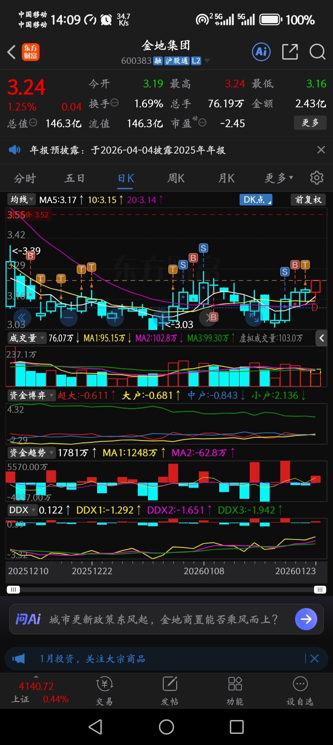333x745 pixels.
Task: Move the left range handle
Action: (13, 590)
